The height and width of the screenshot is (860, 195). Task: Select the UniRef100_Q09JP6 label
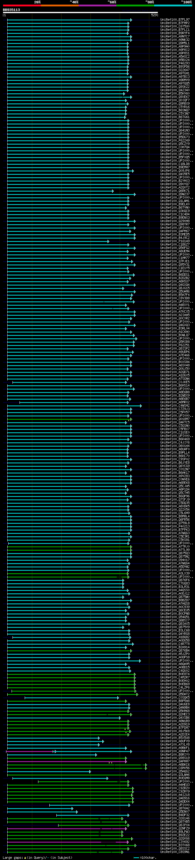175,171
